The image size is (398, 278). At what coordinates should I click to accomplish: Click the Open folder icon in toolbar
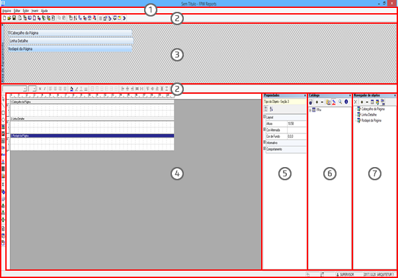(x=9, y=18)
